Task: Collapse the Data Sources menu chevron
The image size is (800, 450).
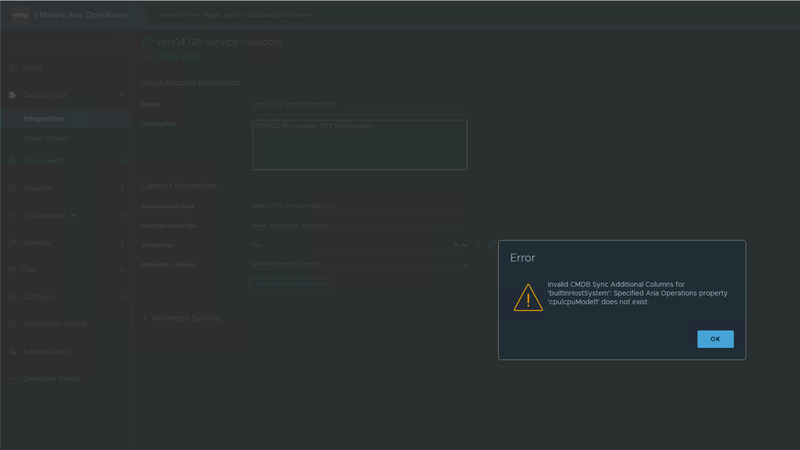Action: 122,95
